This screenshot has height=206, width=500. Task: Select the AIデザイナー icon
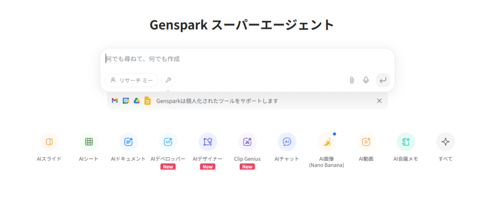(x=208, y=142)
